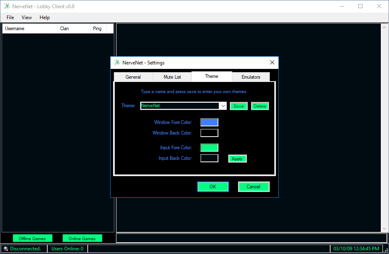Expand the Theme dropdown arrow
389x254 pixels.
(x=223, y=106)
